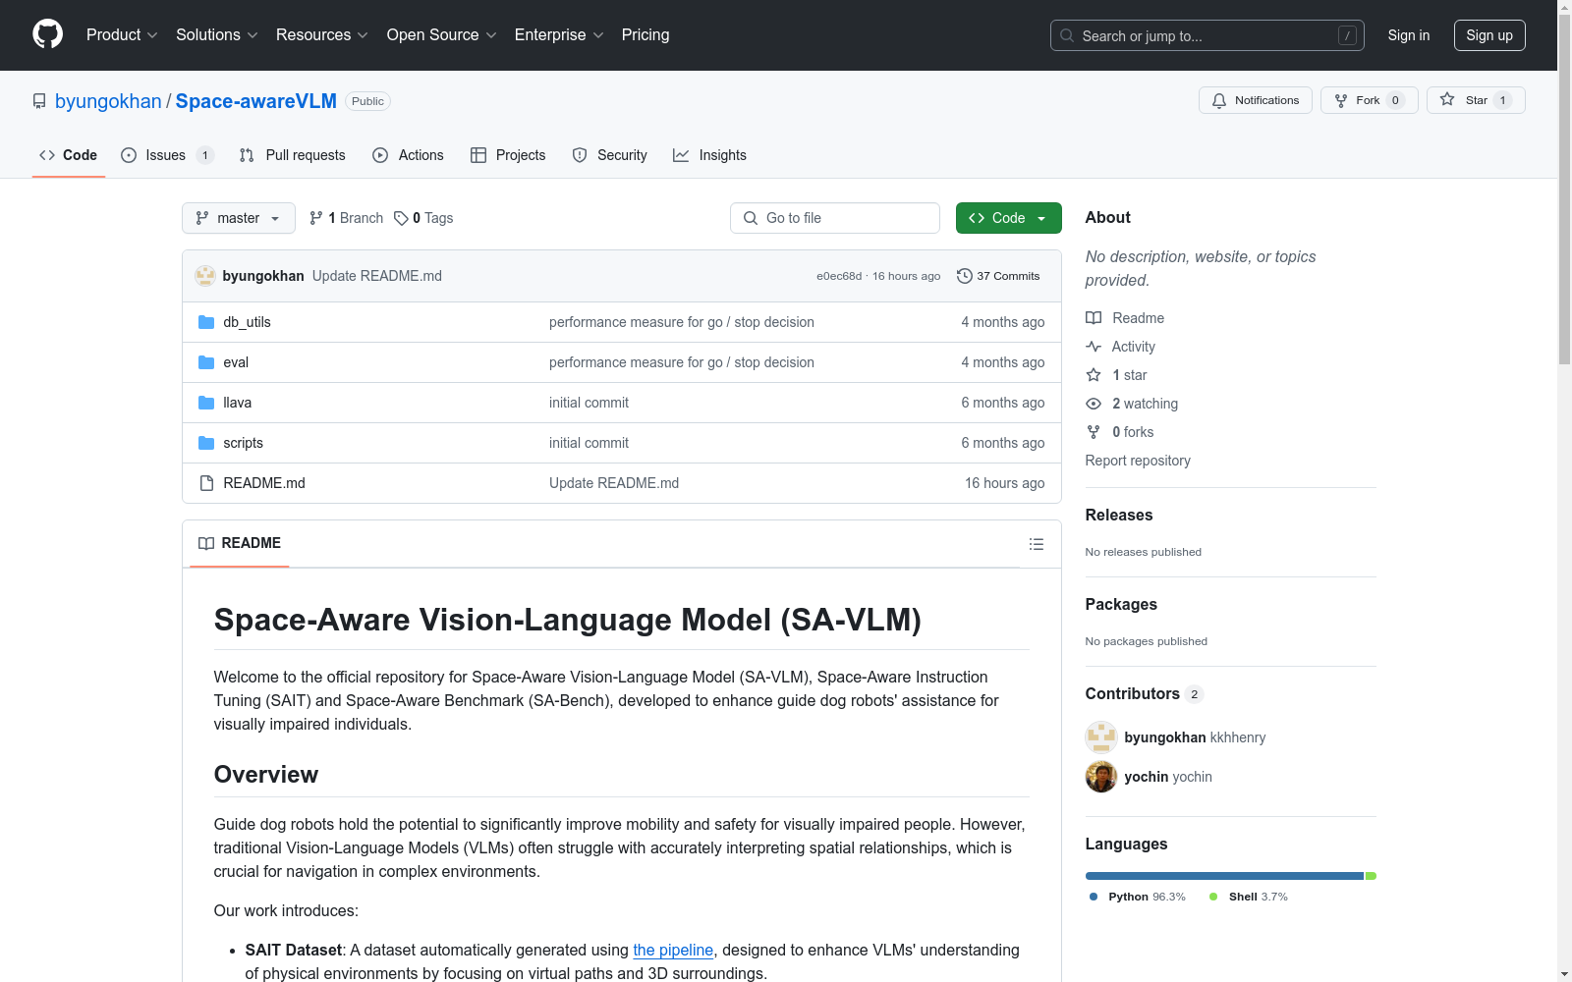Viewport: 1572px width, 982px height.
Task: Click the Python blue language dot
Action: click(1094, 897)
